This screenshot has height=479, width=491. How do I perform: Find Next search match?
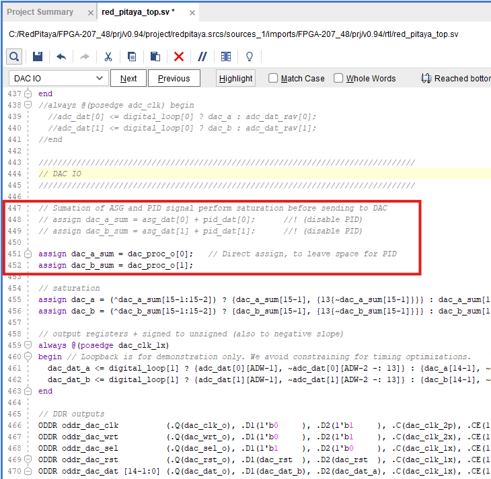128,78
